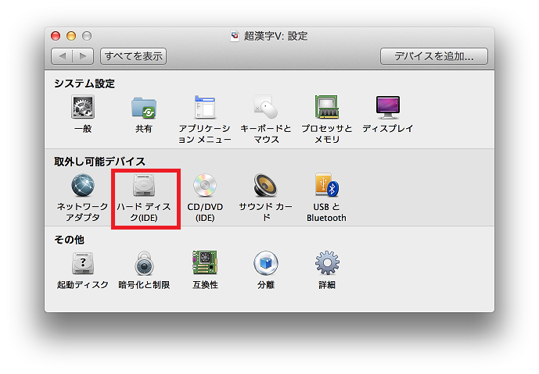Select the キーボードとマウス icon
This screenshot has height=374, width=539.
(265, 109)
